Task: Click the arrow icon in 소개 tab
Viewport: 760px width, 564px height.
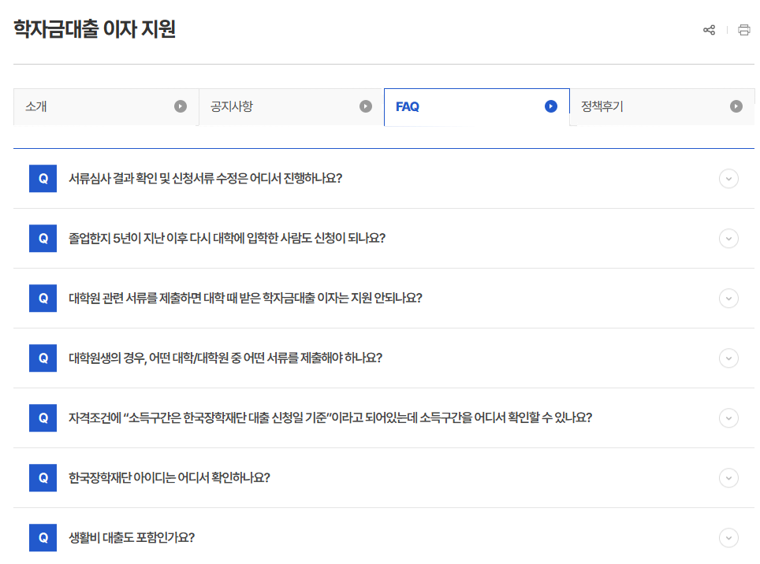Action: [181, 106]
